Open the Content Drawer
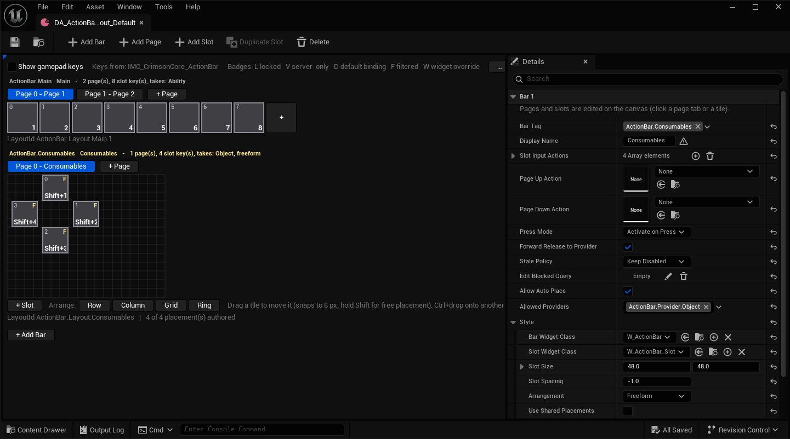This screenshot has height=439, width=790. 36,430
